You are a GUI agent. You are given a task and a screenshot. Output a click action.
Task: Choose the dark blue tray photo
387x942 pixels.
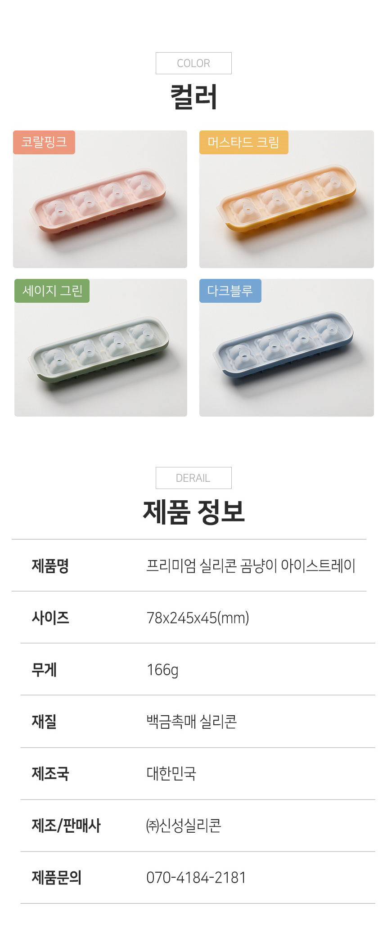click(286, 355)
